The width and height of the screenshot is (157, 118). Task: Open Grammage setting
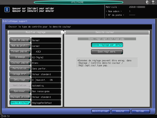point(20,57)
